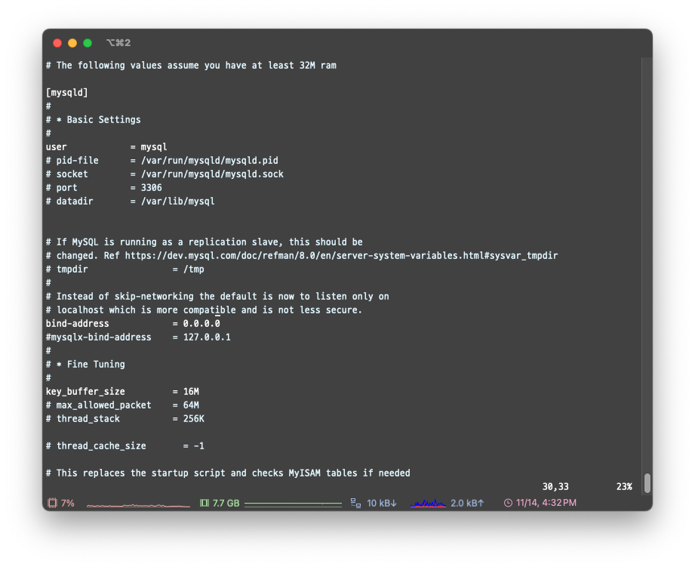Click the green zoom window button
695x567 pixels.
[x=88, y=43]
